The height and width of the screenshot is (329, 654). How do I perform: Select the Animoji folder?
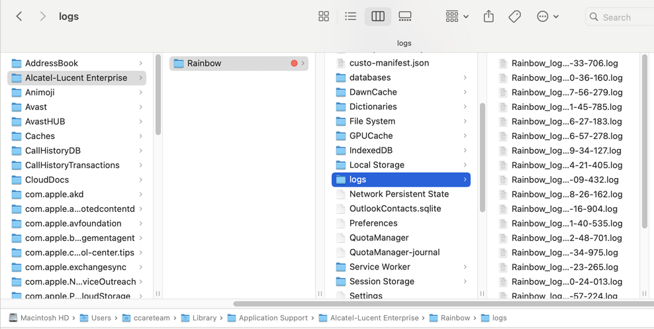coord(77,93)
